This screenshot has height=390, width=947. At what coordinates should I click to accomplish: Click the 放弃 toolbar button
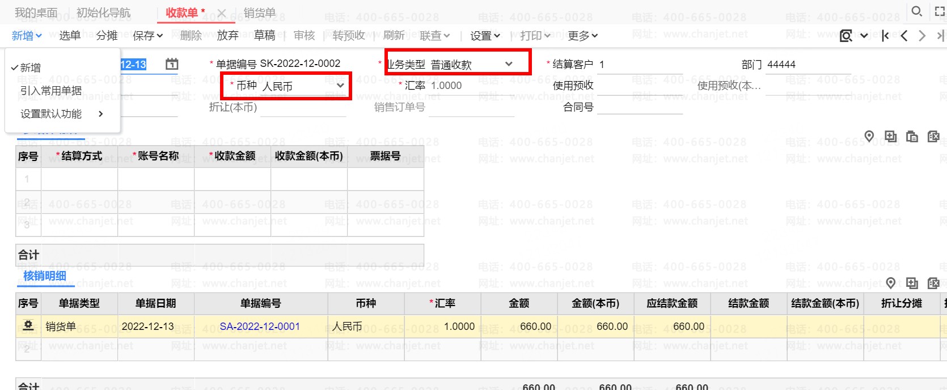[227, 36]
